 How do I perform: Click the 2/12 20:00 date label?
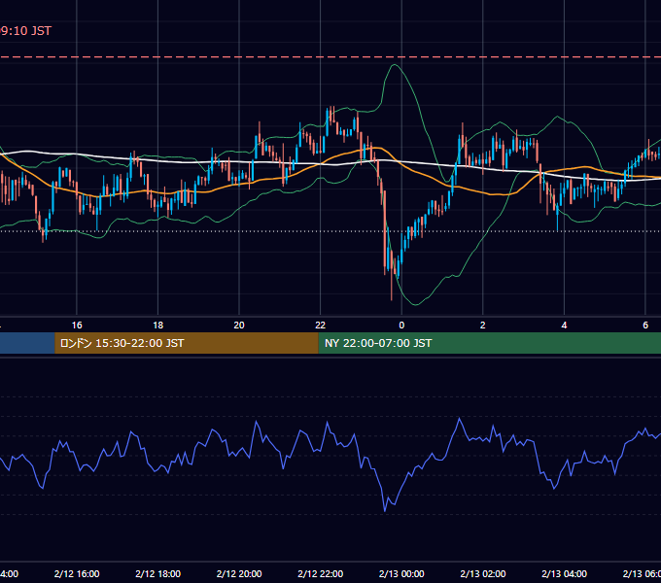click(x=239, y=573)
